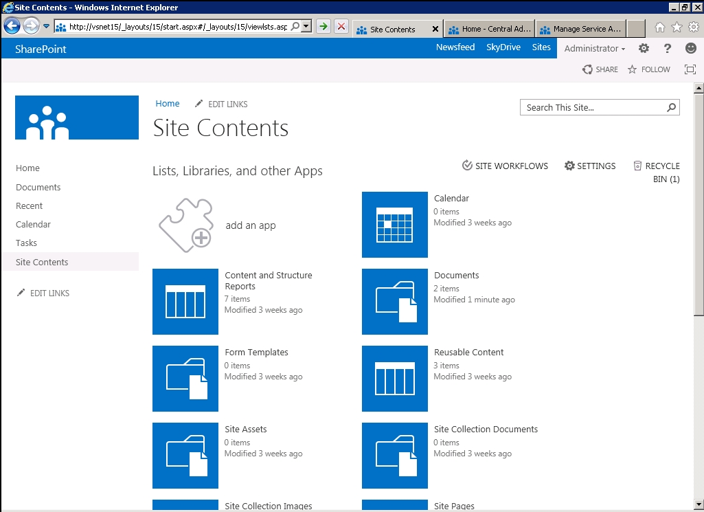Open the Documents library tile icon
The image size is (704, 512).
click(395, 302)
